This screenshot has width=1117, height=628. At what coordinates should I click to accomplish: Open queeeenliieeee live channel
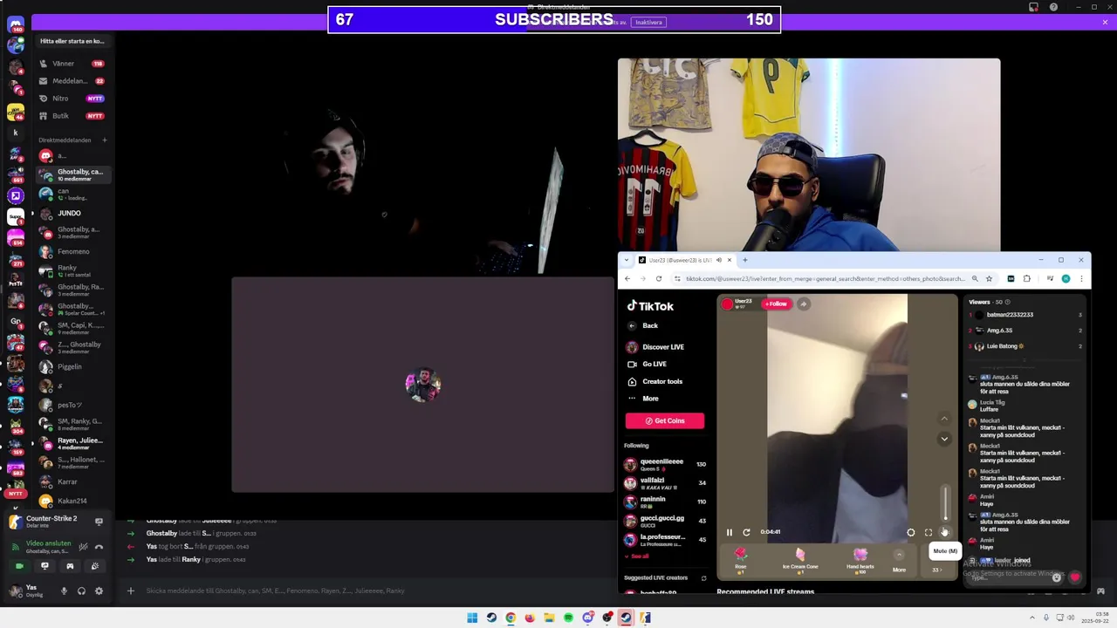click(x=665, y=464)
